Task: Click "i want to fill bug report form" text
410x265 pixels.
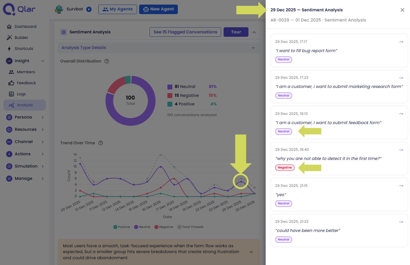Action: 306,51
